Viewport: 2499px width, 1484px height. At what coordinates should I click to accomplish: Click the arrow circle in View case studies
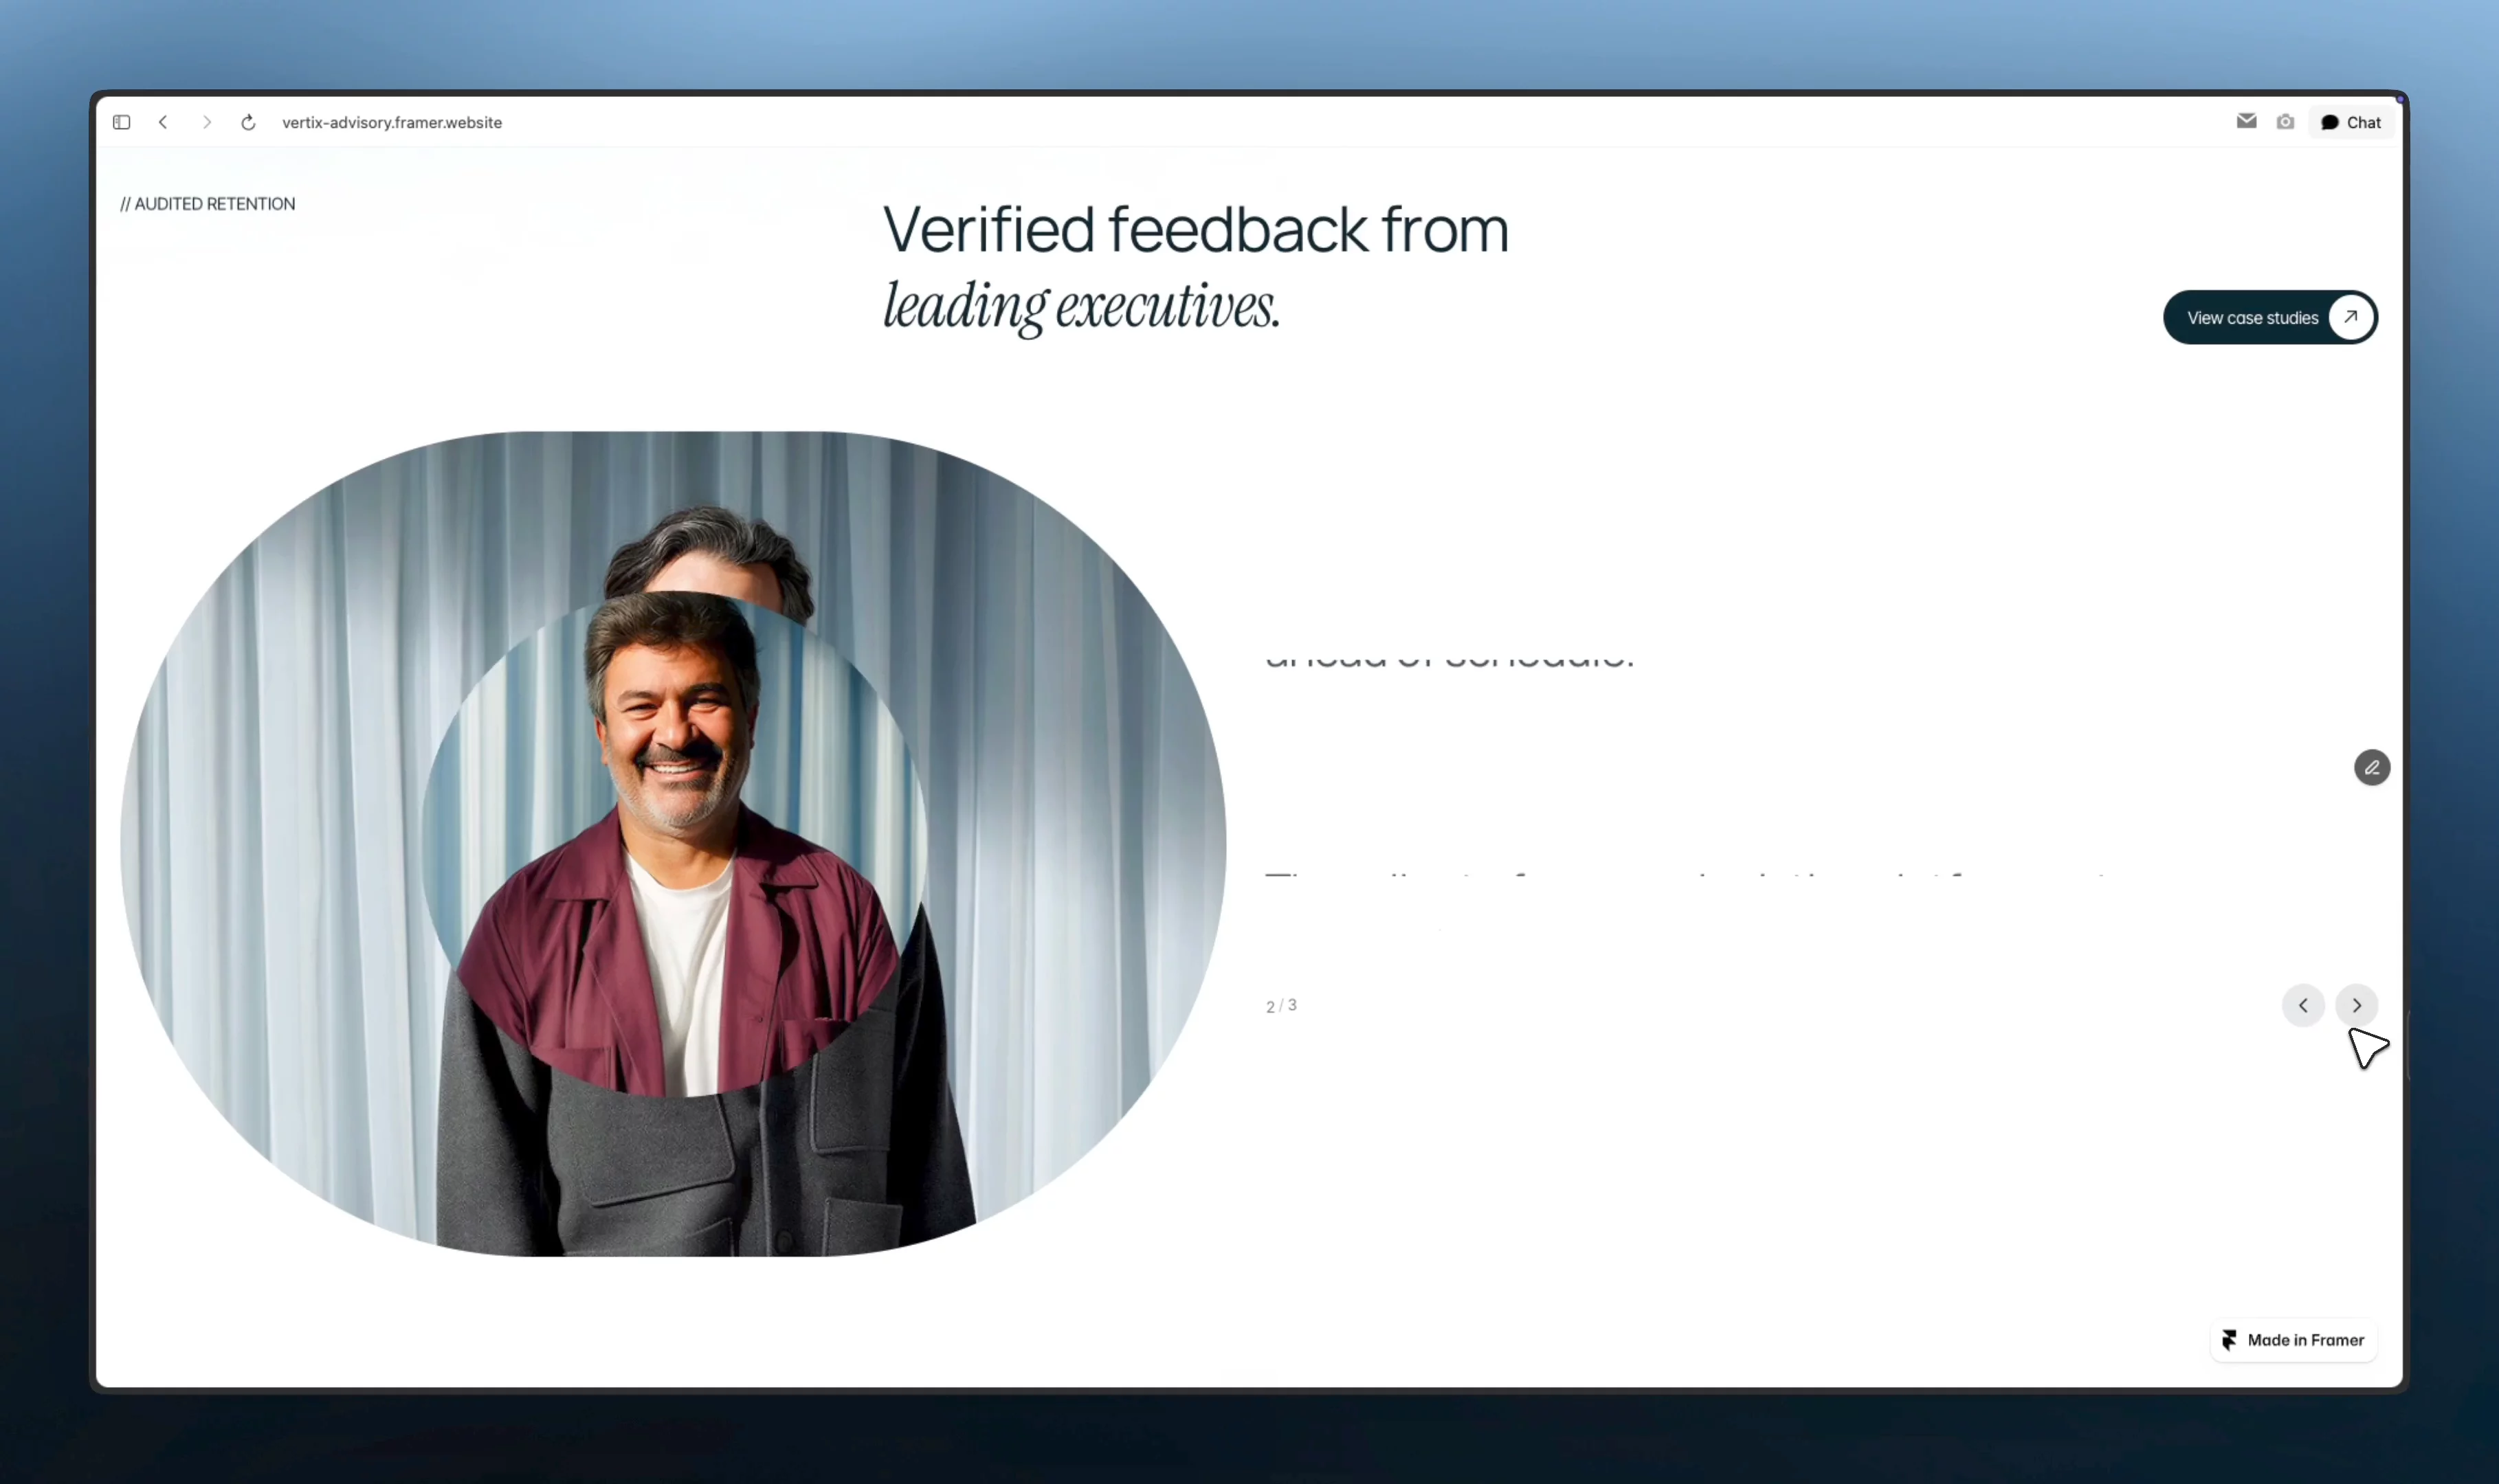[x=2351, y=317]
